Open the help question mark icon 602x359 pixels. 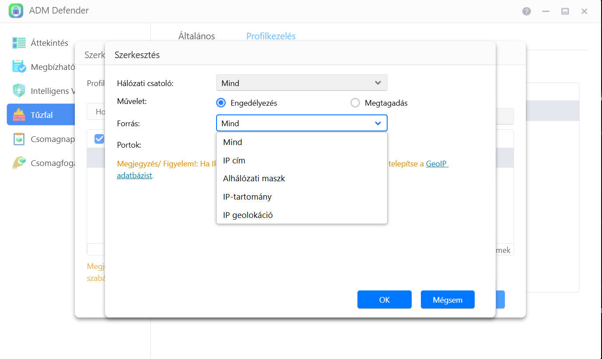[526, 11]
